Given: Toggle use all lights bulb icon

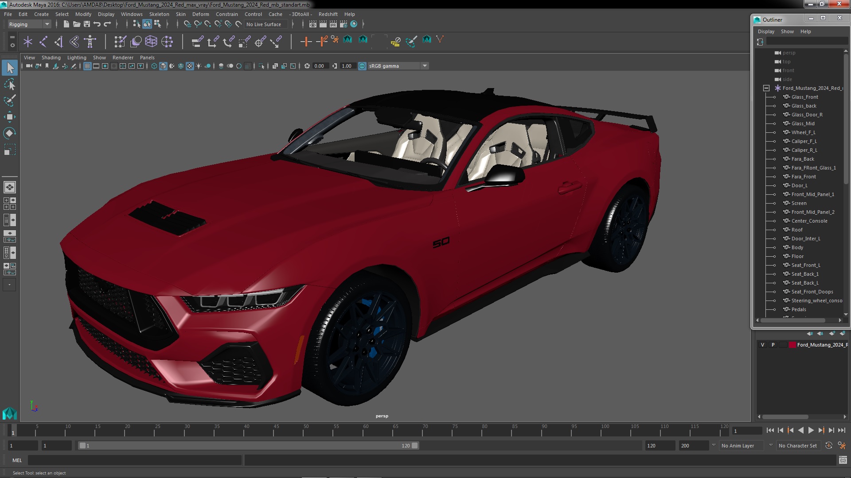Looking at the screenshot, I should click(x=199, y=66).
